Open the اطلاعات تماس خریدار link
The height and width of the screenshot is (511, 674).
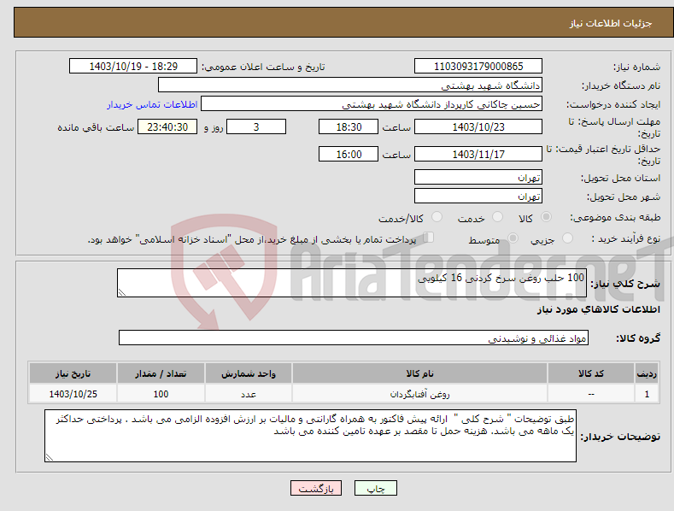[152, 104]
